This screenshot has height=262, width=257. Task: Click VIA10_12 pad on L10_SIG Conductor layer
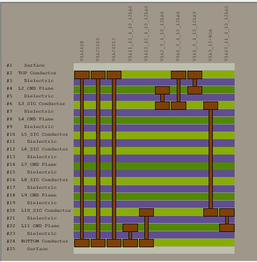[146, 212]
